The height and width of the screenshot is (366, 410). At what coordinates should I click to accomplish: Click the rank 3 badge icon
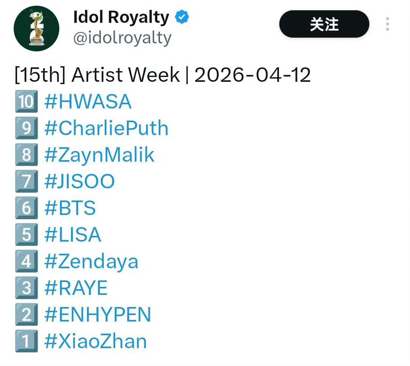26,288
